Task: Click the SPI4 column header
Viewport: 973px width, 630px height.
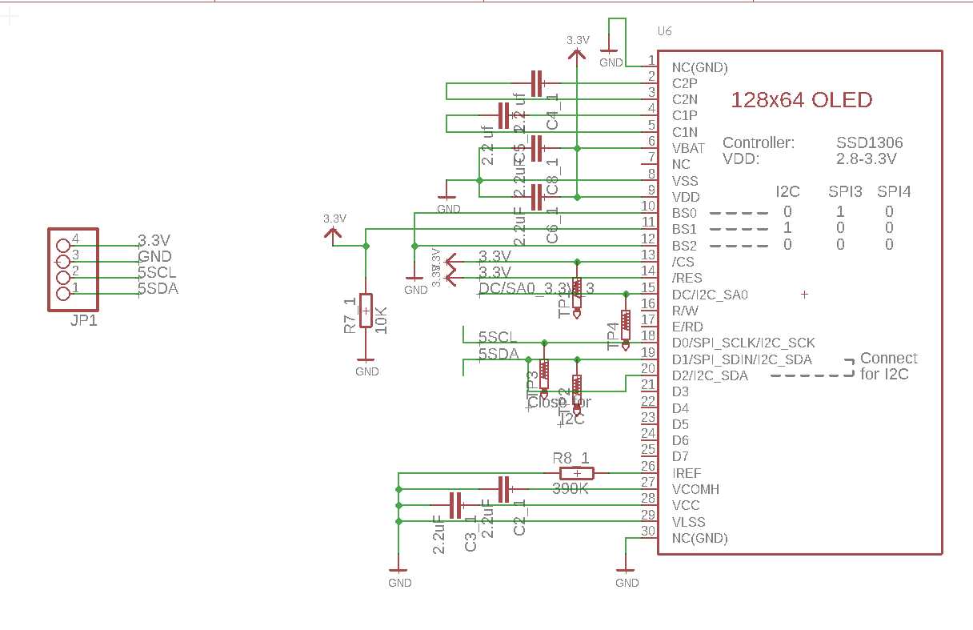Action: point(894,192)
